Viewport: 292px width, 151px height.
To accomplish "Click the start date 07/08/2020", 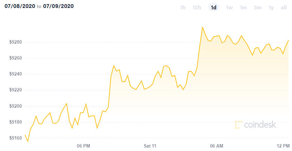I will [x=20, y=6].
